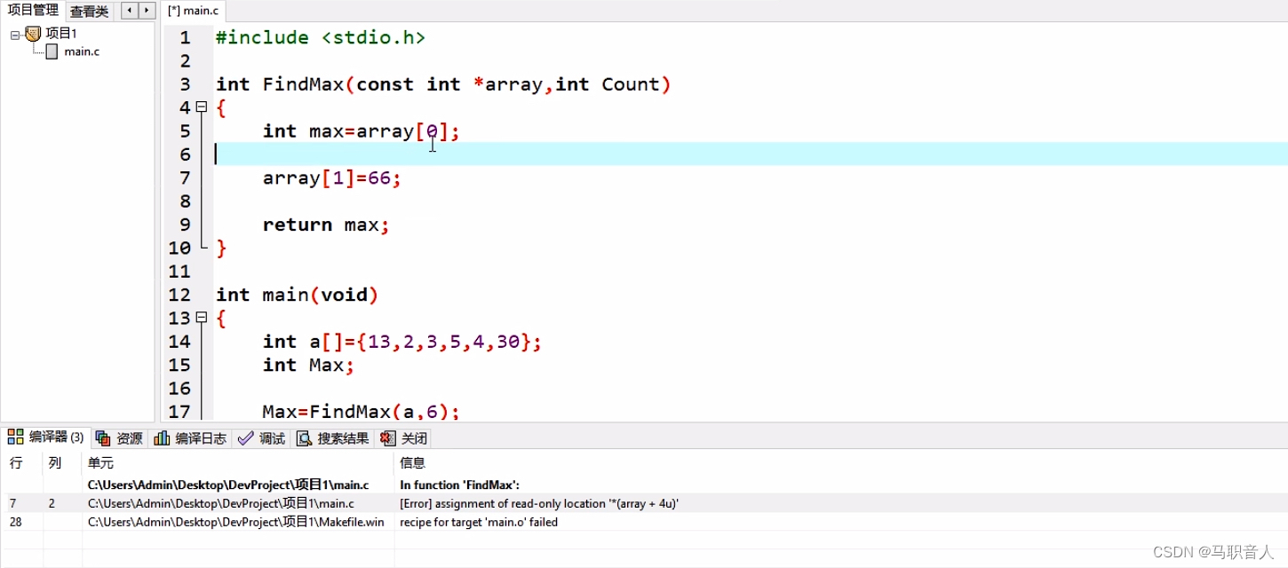
Task: Click the Makefile.win path in error list
Action: click(x=236, y=523)
